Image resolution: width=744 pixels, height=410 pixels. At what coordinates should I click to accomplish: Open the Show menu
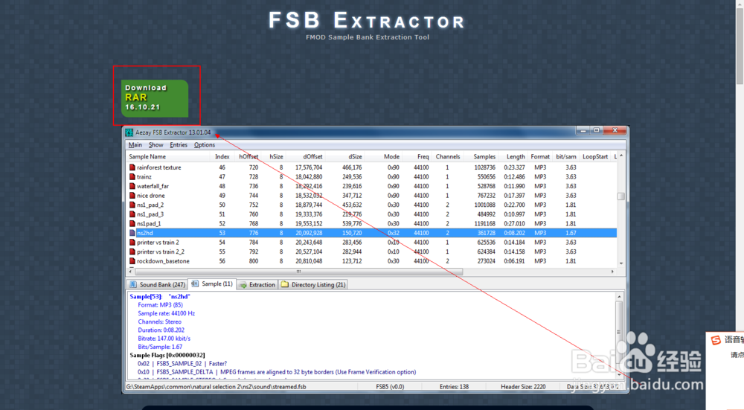[x=155, y=145]
